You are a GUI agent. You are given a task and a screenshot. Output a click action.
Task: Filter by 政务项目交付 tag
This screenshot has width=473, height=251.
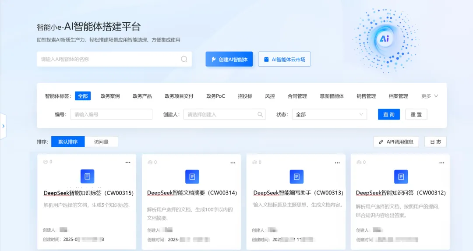point(179,96)
